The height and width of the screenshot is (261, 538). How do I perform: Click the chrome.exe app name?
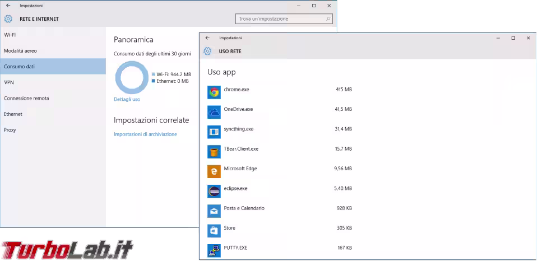236,90
